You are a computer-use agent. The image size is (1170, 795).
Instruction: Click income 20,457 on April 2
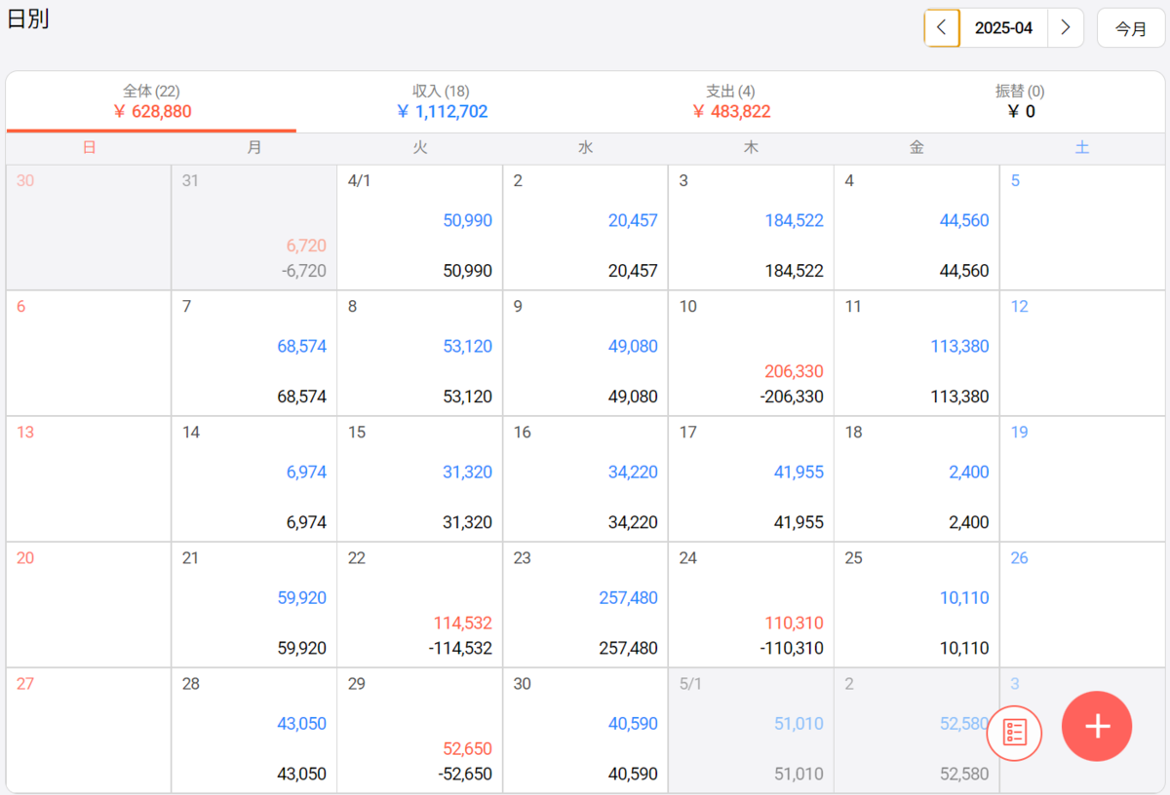[x=633, y=220]
